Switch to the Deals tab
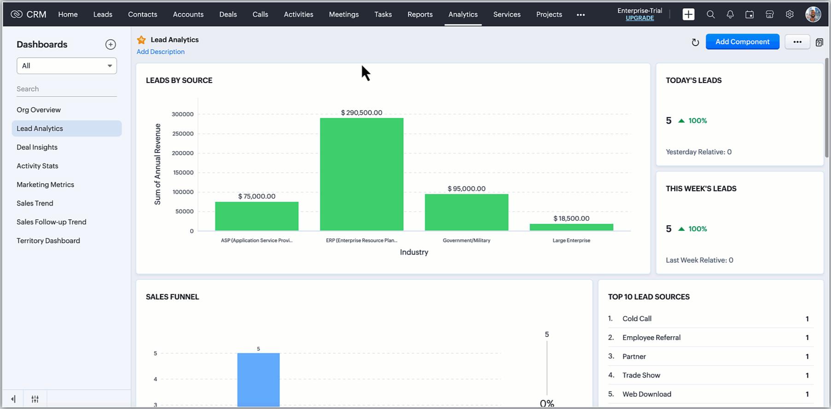Image resolution: width=831 pixels, height=409 pixels. pyautogui.click(x=228, y=14)
